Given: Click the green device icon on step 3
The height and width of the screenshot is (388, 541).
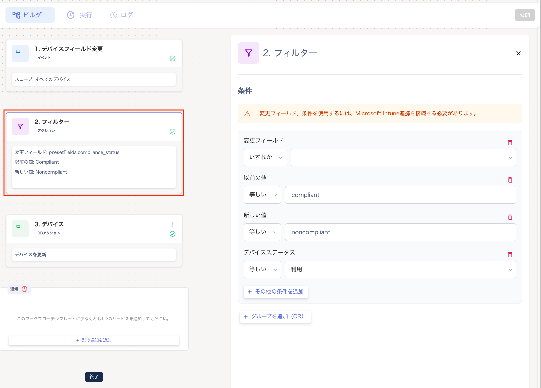Looking at the screenshot, I should (x=20, y=229).
